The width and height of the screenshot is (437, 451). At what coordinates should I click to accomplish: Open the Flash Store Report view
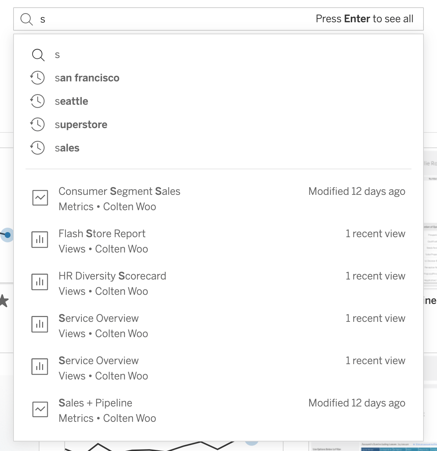pyautogui.click(x=102, y=234)
